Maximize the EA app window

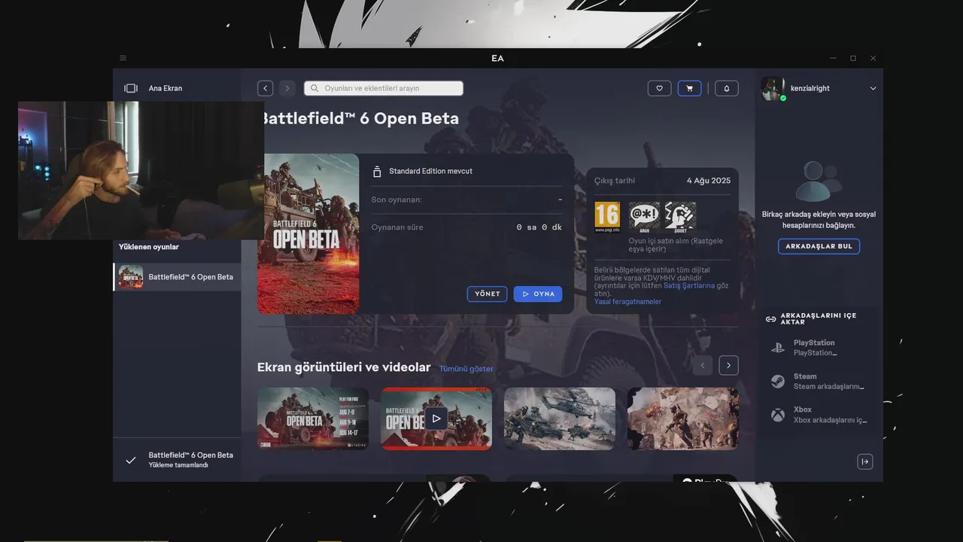(x=853, y=58)
